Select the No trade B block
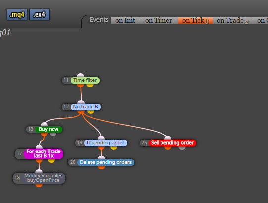The image size is (268, 203). 86,107
